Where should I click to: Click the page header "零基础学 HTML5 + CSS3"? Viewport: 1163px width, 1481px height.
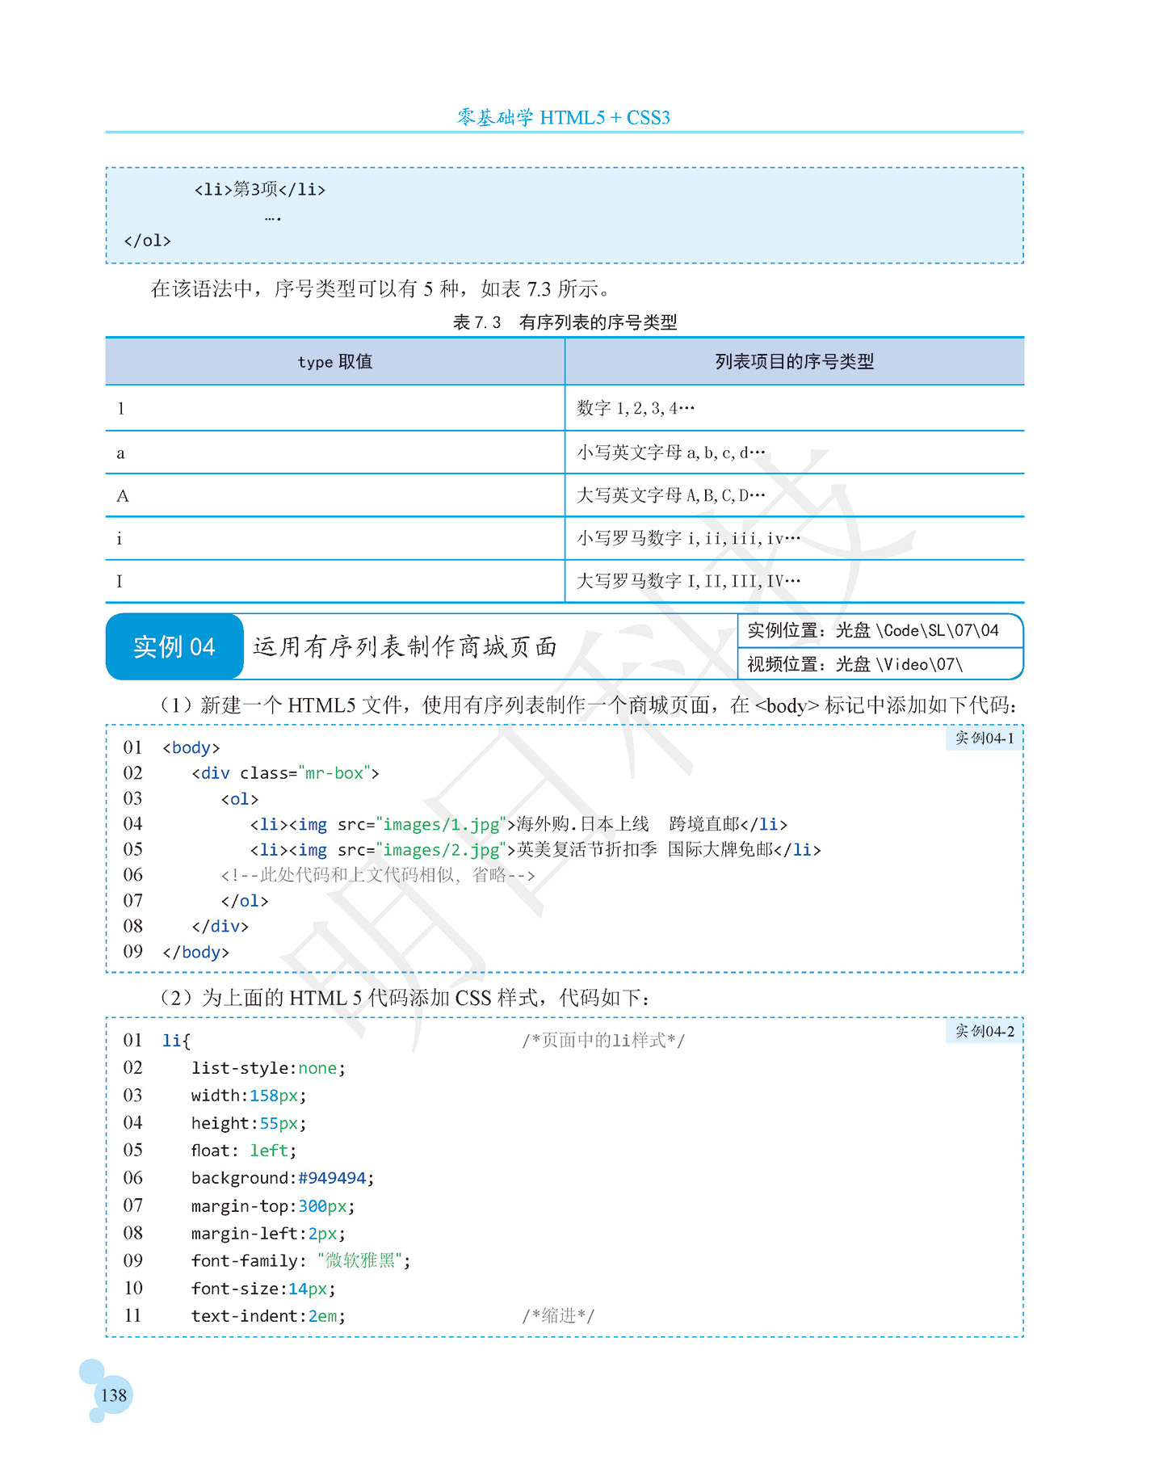[x=564, y=118]
